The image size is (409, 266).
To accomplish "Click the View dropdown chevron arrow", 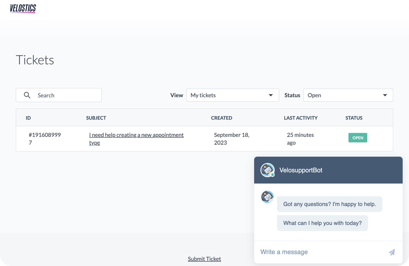I will pyautogui.click(x=271, y=95).
